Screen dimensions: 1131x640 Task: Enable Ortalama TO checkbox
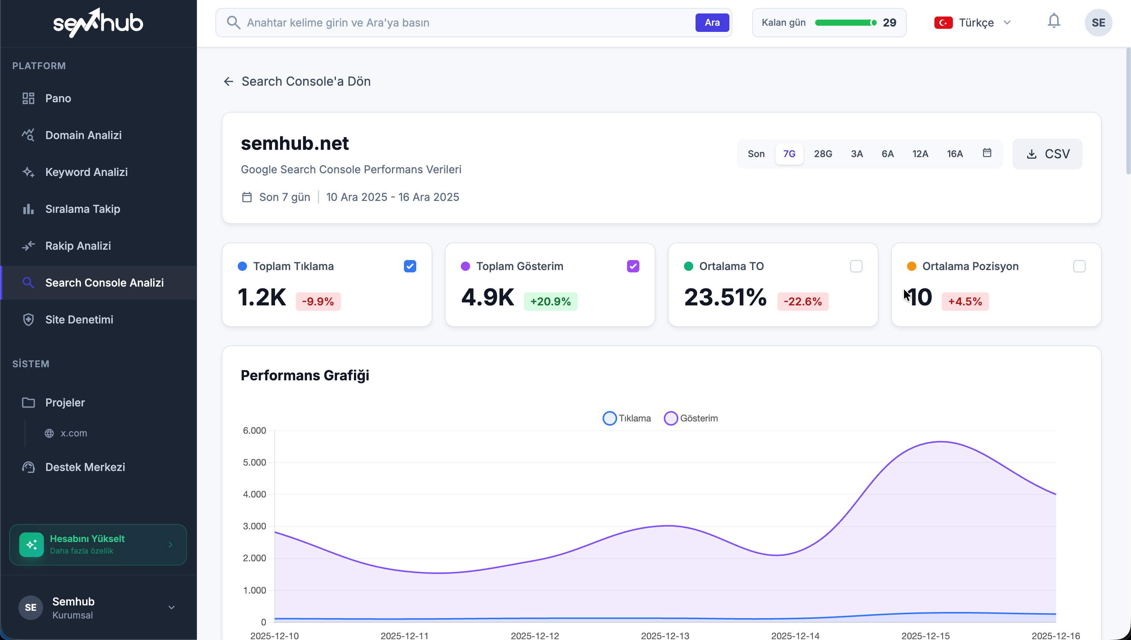pos(856,266)
